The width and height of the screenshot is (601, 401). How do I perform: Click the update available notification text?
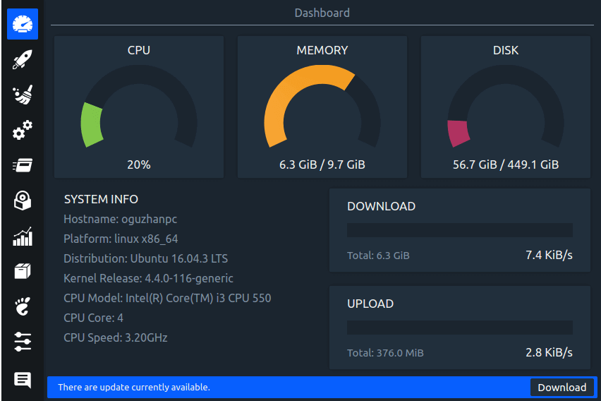pyautogui.click(x=134, y=388)
